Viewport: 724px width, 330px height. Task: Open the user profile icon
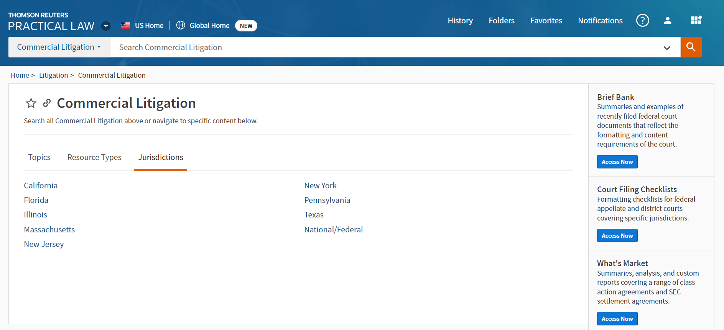pyautogui.click(x=667, y=20)
